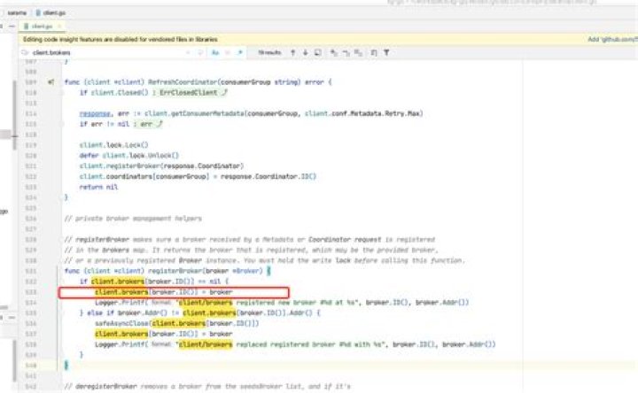This screenshot has height=393, width=638.
Task: Click sarama in the breadcrumb bar
Action: 17,13
